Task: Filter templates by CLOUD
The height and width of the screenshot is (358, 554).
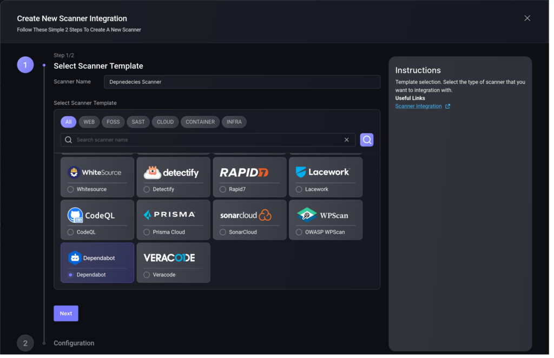Action: pyautogui.click(x=165, y=122)
